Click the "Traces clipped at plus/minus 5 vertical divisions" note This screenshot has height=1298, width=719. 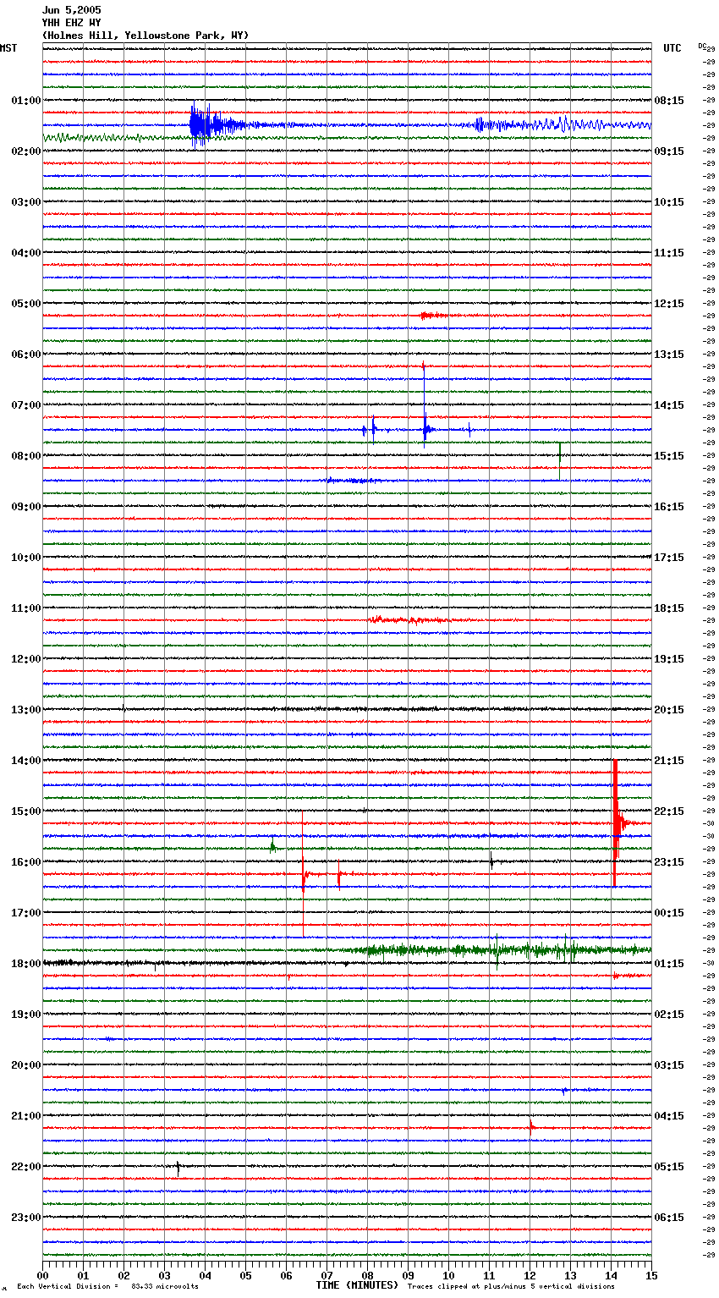511,1287
